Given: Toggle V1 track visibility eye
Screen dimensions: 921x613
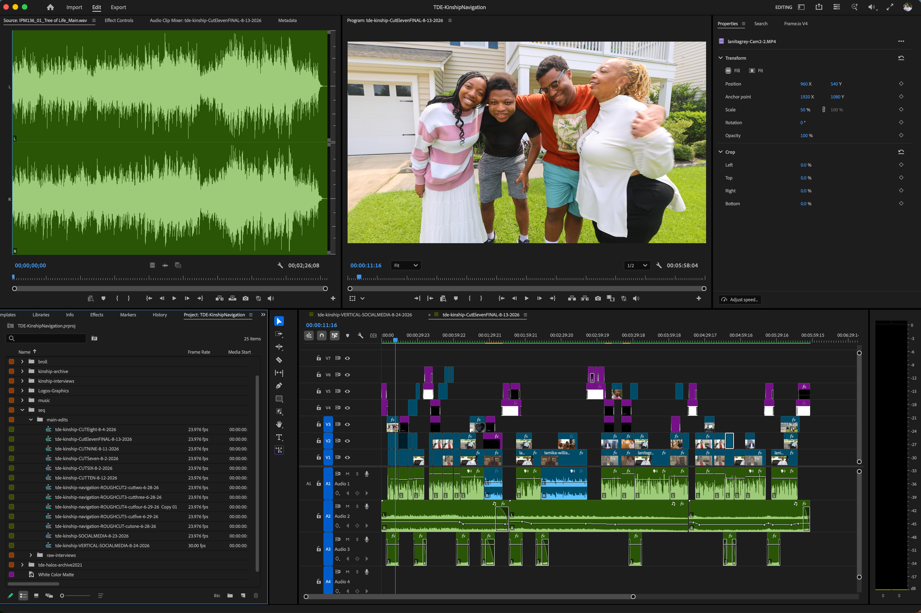Looking at the screenshot, I should tap(347, 457).
